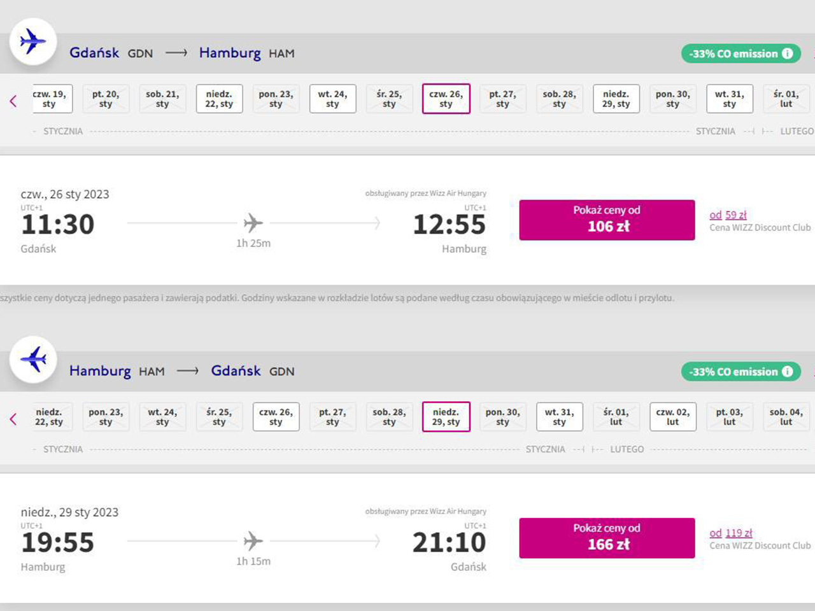Show prices from 166 zł button

pyautogui.click(x=607, y=538)
